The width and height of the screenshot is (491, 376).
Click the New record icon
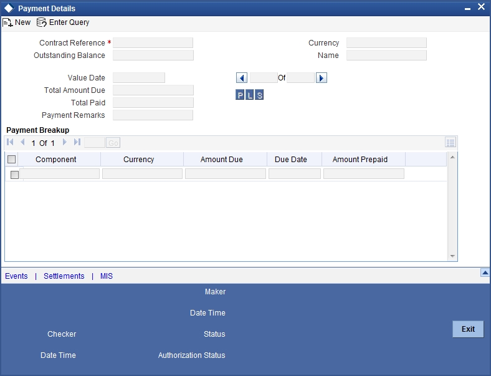[7, 22]
